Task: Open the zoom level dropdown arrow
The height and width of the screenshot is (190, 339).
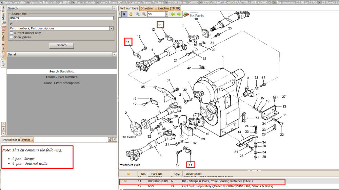Action: [x=166, y=14]
